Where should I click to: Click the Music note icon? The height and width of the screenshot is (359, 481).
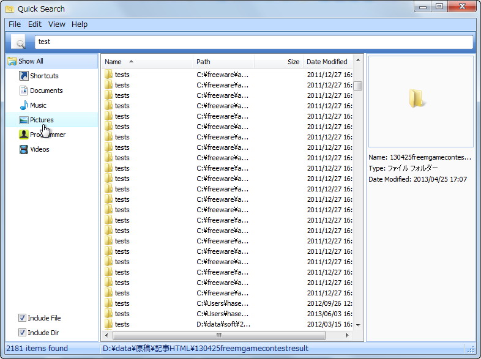(x=24, y=105)
